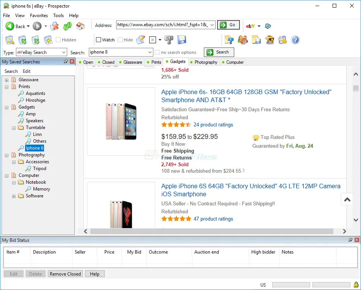Switch to the Photography tab
361x290 pixels.
point(204,62)
